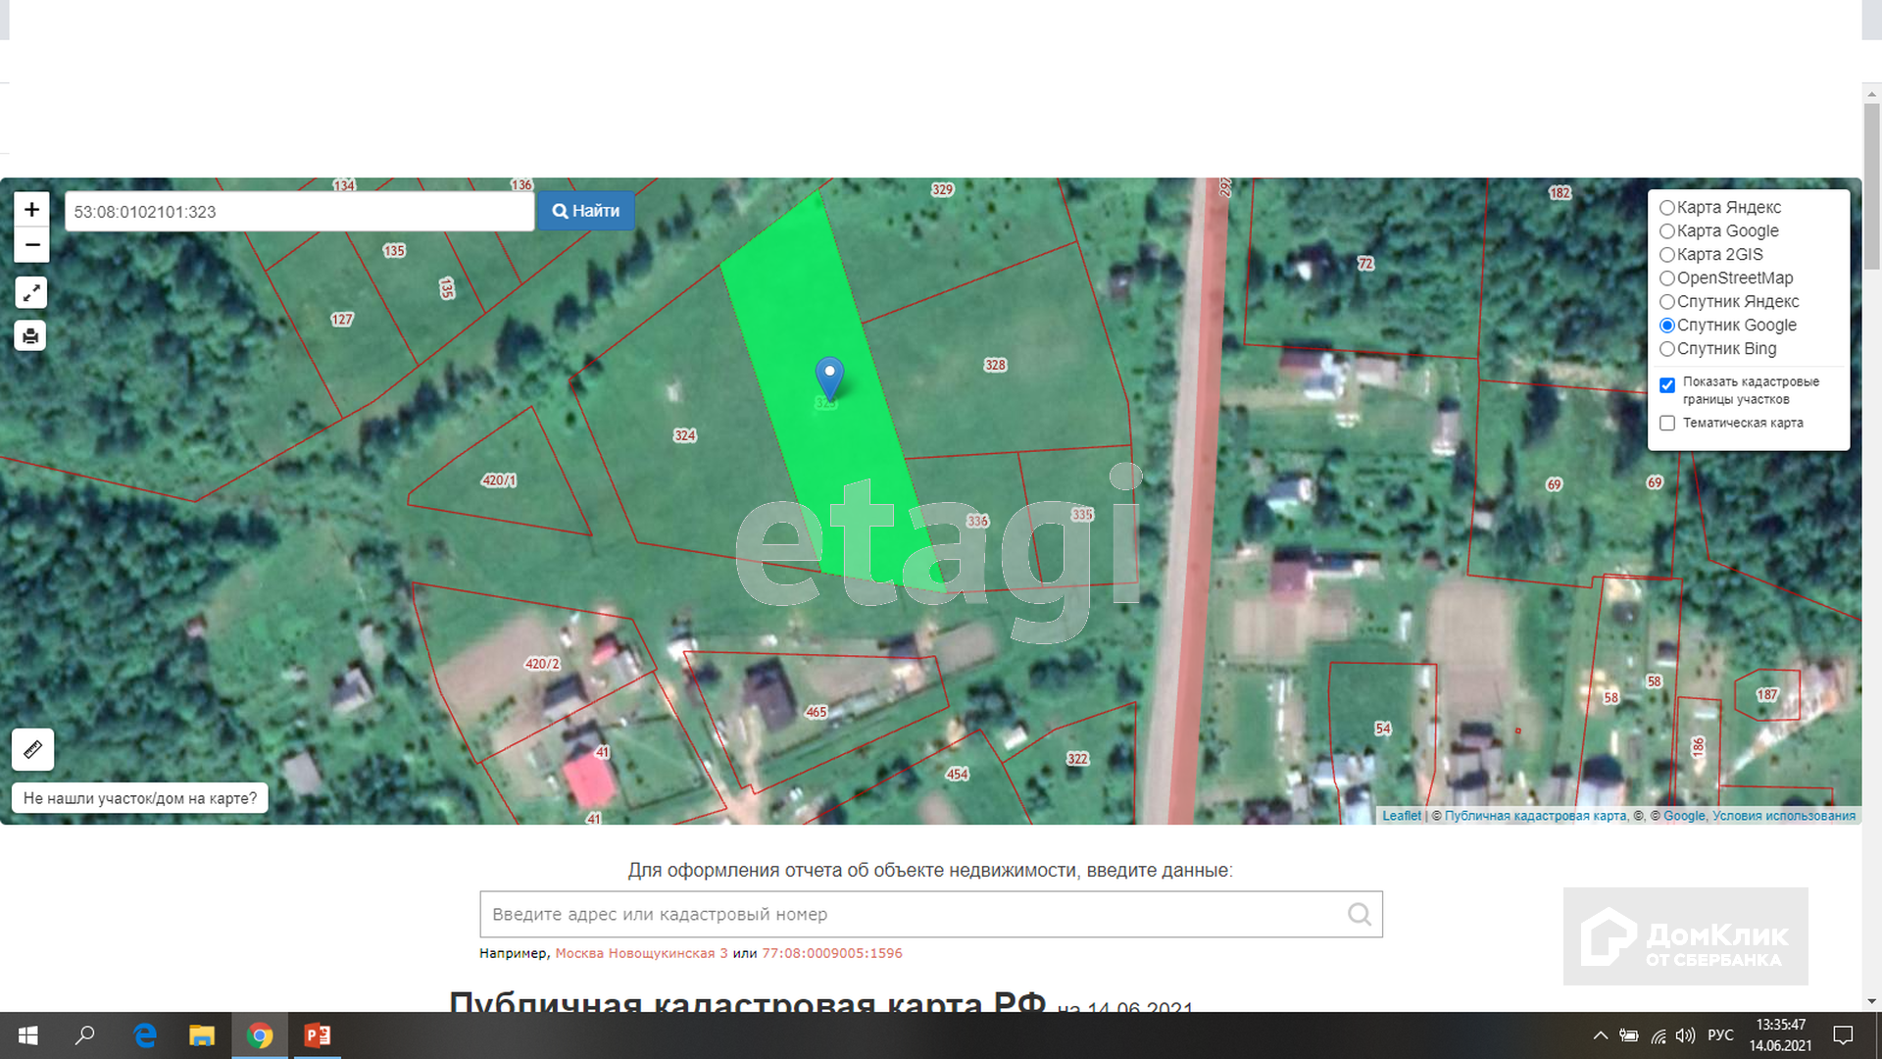Enable the Тематическая карта checkbox
This screenshot has height=1059, width=1882.
pyautogui.click(x=1667, y=424)
